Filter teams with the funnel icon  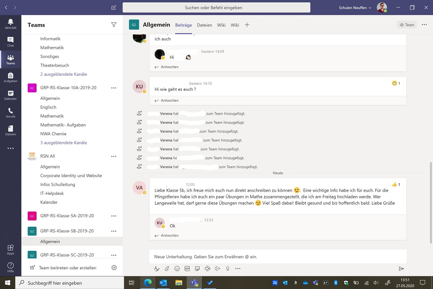114,24
